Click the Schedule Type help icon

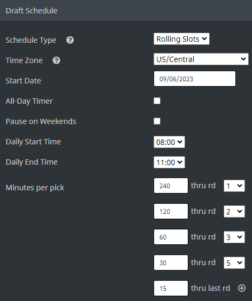70,40
